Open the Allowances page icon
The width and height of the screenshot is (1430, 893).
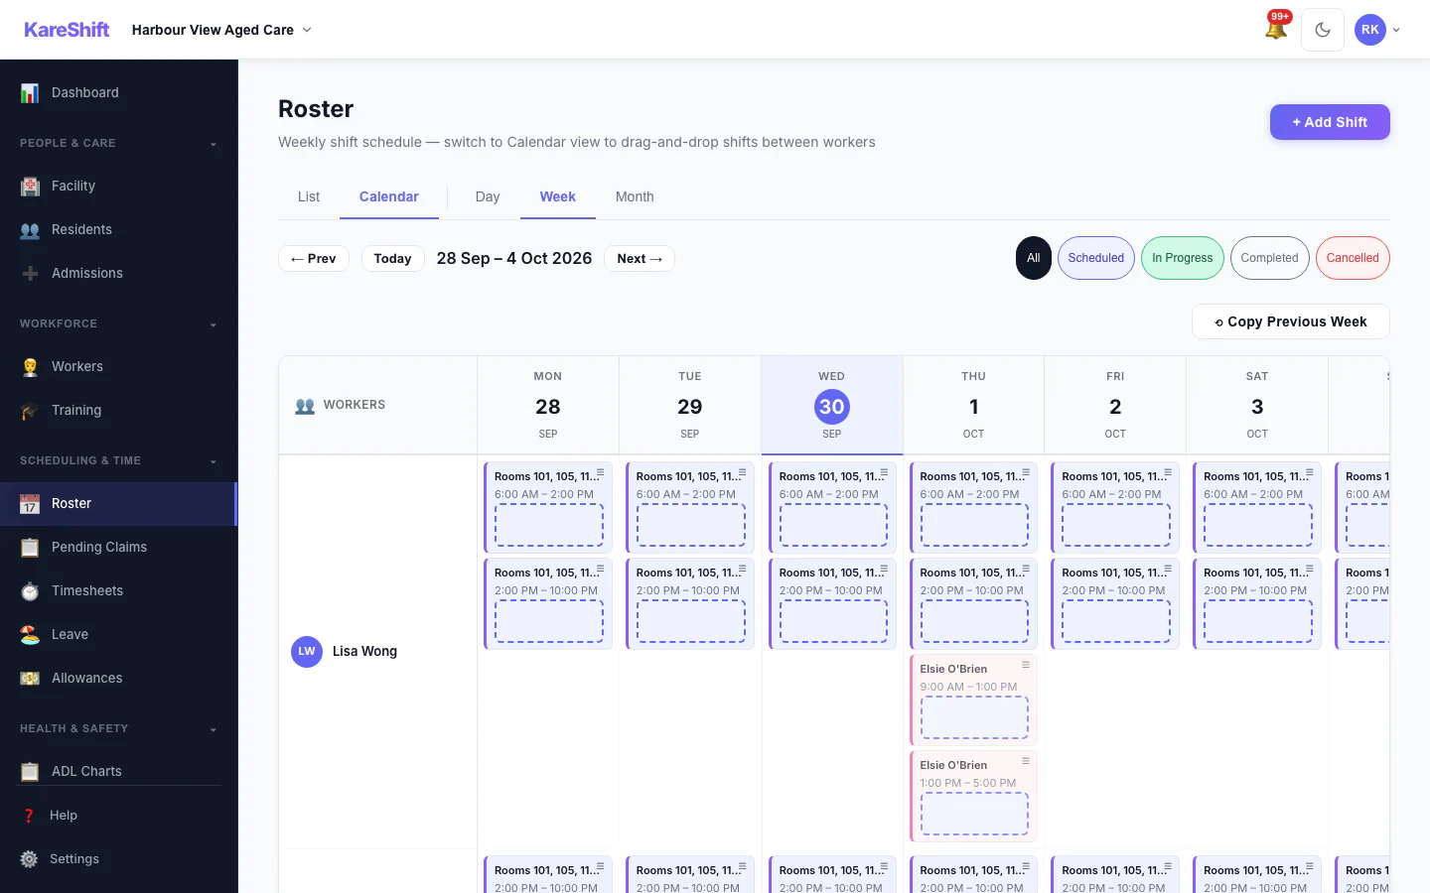pos(31,679)
